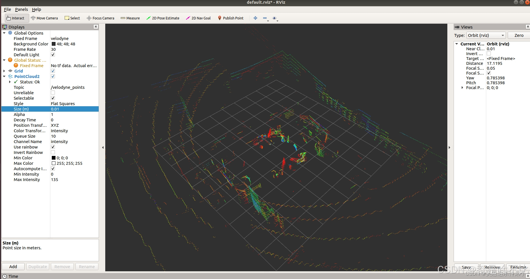This screenshot has height=279, width=530.
Task: Open the Help menu
Action: 36,9
